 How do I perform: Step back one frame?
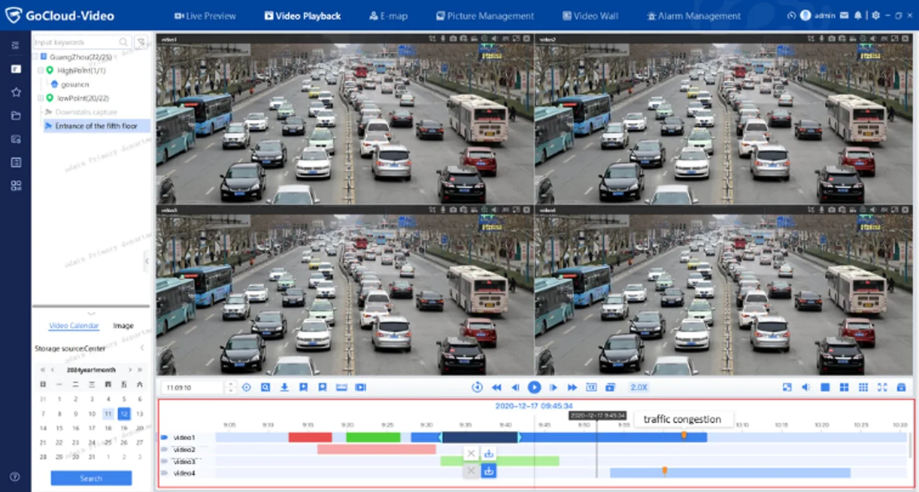click(x=515, y=388)
